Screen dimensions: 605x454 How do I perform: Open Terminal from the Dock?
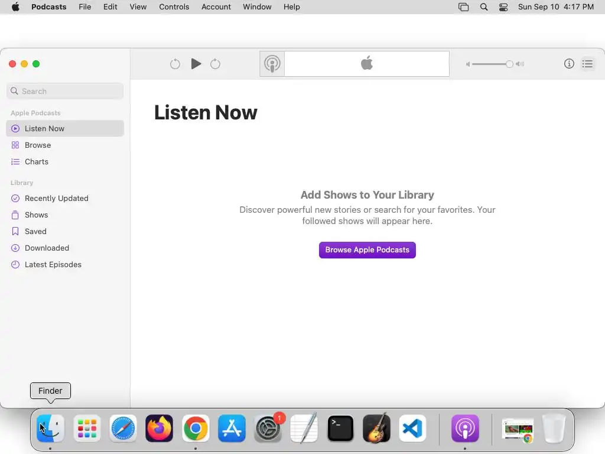(x=340, y=429)
